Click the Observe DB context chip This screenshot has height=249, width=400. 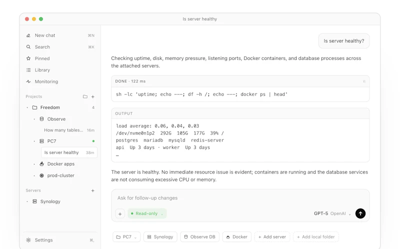[x=199, y=237]
